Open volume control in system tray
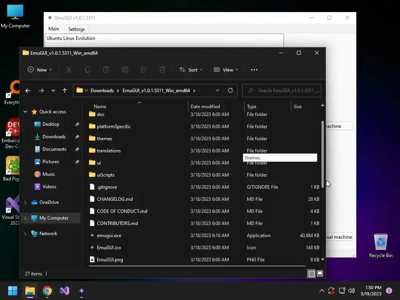 point(352,291)
